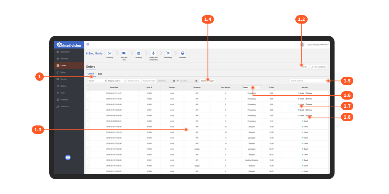Select Evaluation in the sidebar menu
Image resolution: width=389 pixels, height=194 pixels.
pos(69,106)
